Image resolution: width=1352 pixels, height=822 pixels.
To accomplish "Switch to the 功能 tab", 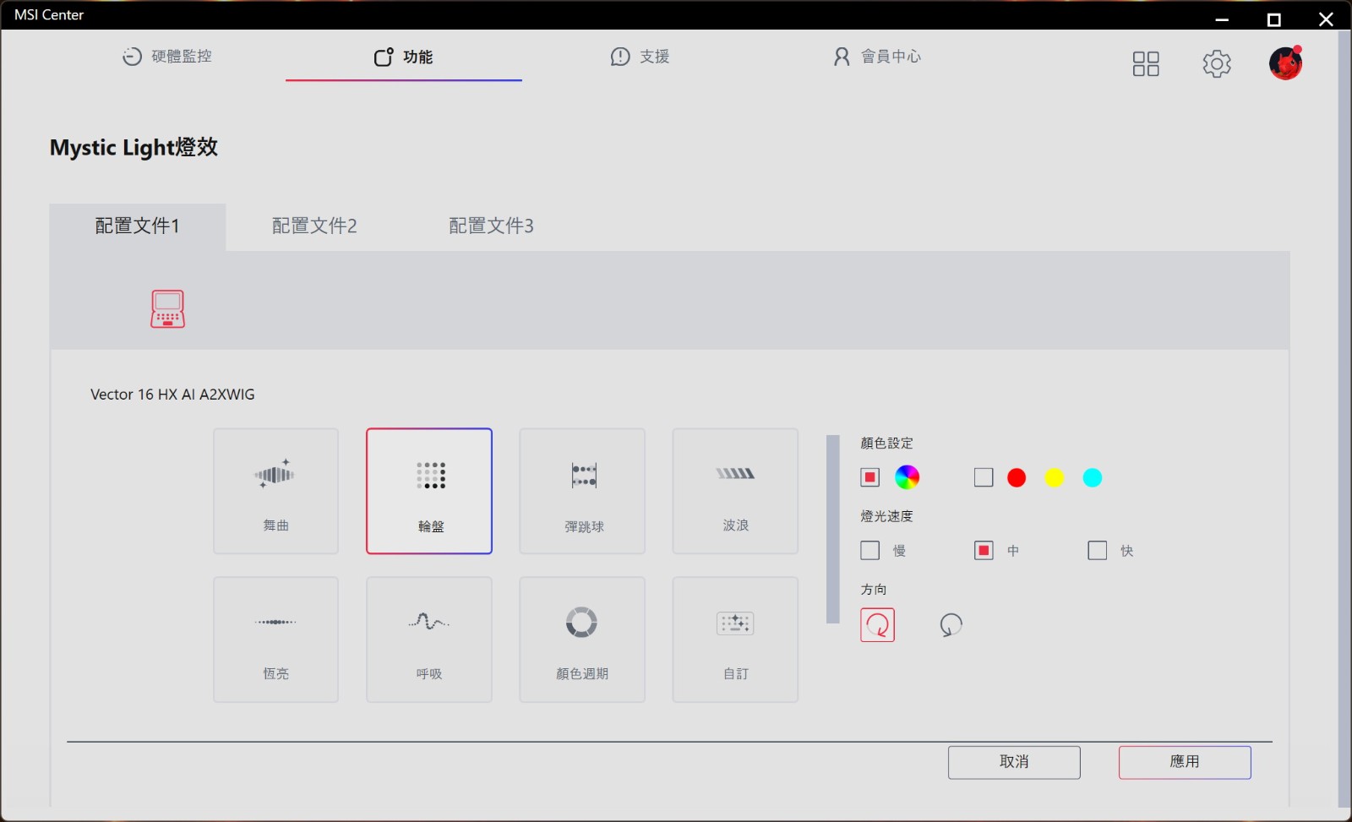I will 404,57.
